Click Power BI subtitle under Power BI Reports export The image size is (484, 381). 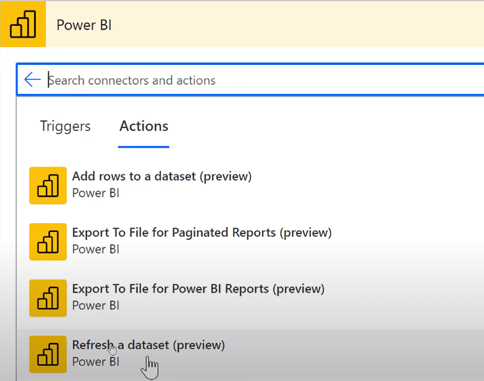click(x=96, y=306)
